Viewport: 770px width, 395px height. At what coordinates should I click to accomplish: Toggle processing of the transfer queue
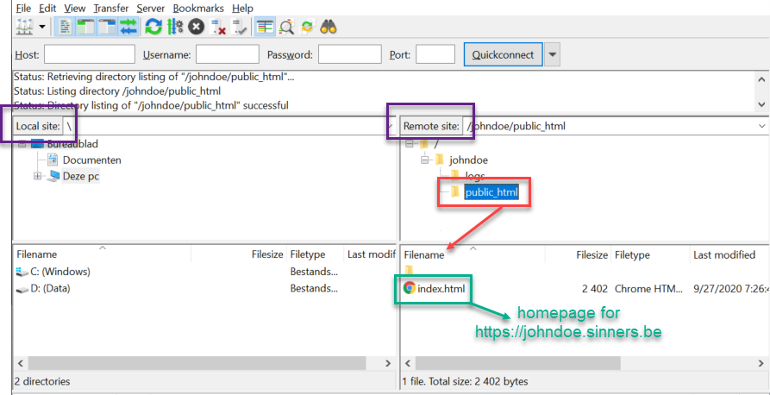(x=175, y=26)
